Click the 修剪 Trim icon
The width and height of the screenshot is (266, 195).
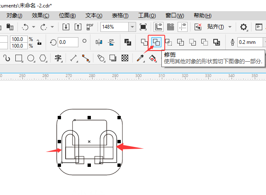point(156,42)
